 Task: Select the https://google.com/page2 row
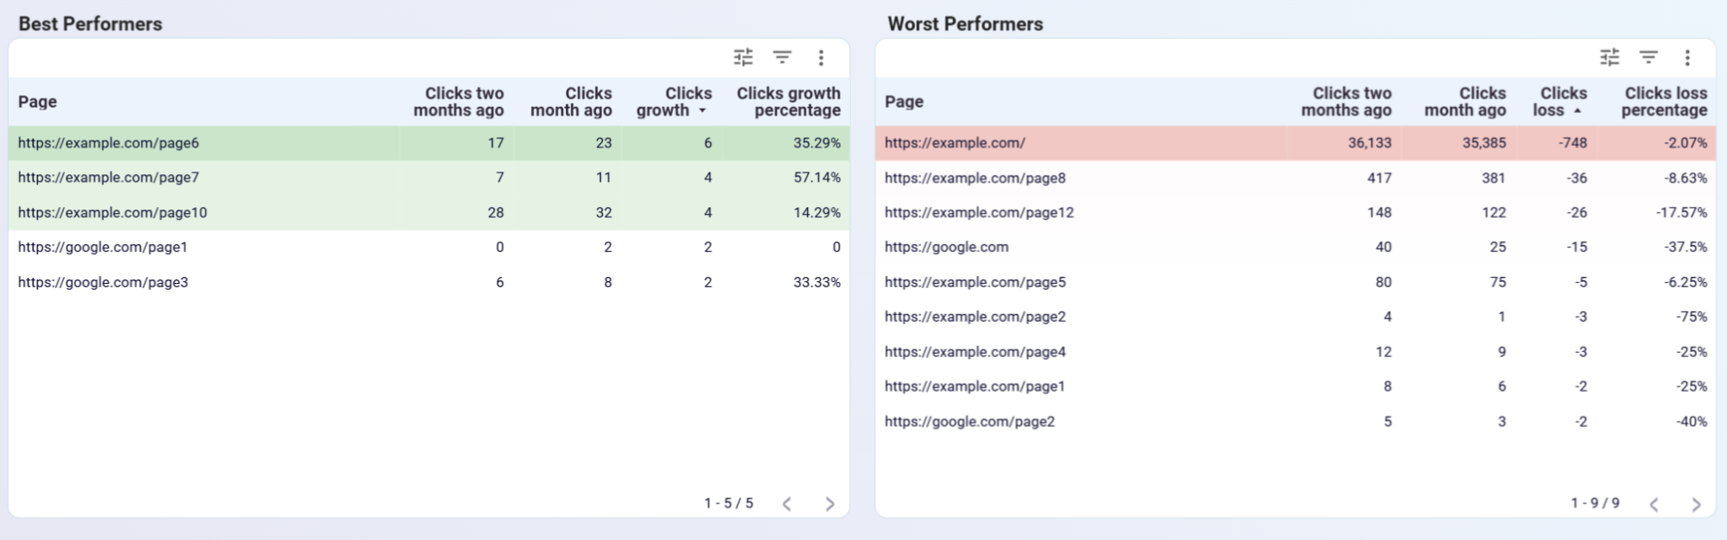(1296, 422)
